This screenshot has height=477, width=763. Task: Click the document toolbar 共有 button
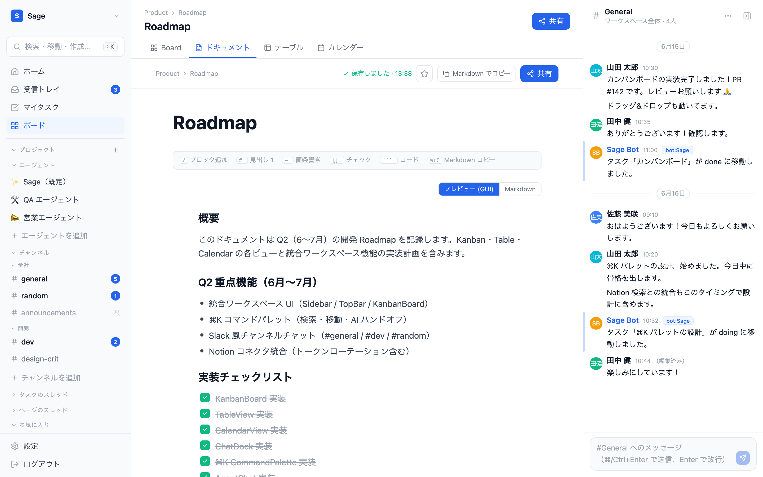point(539,73)
